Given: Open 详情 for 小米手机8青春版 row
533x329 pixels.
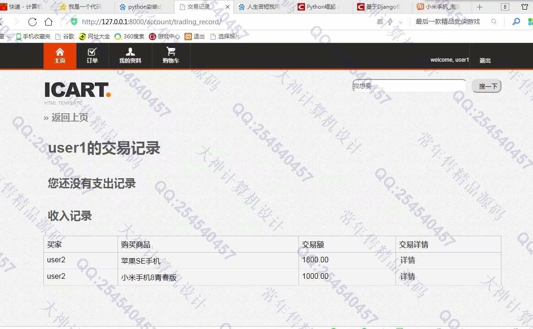Looking at the screenshot, I should click(408, 276).
